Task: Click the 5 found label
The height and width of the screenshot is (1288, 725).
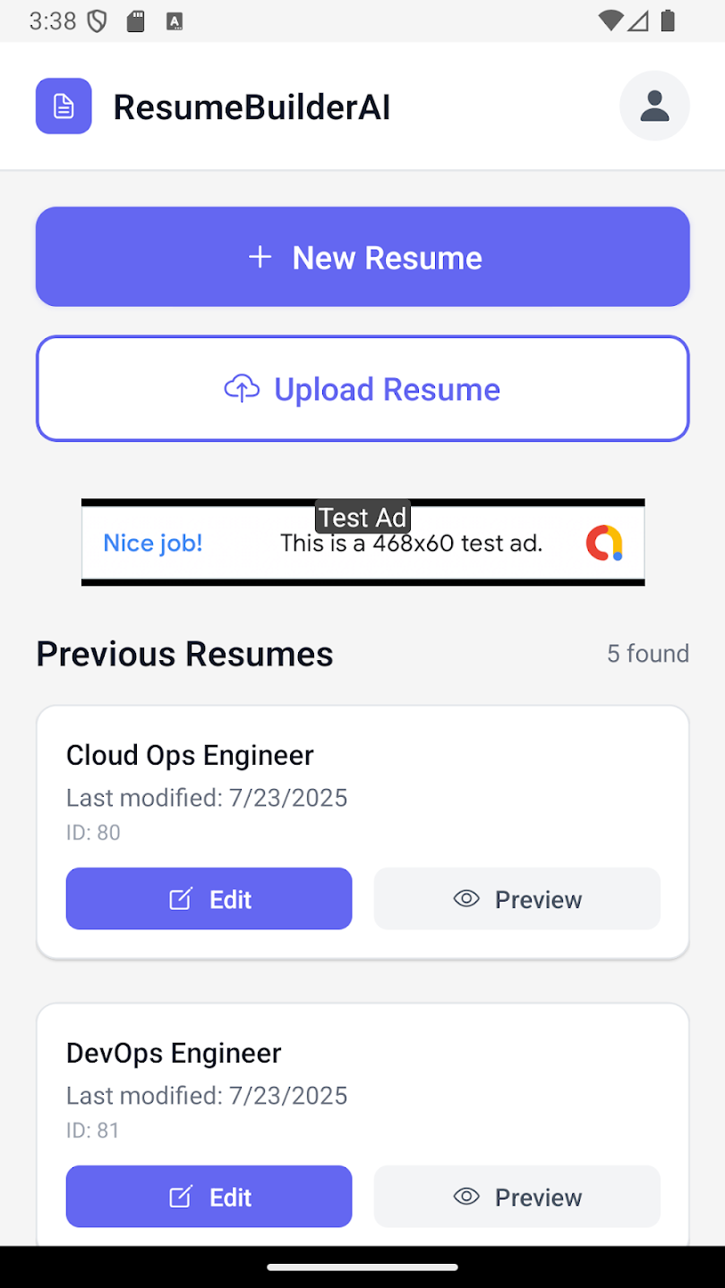Action: coord(648,654)
